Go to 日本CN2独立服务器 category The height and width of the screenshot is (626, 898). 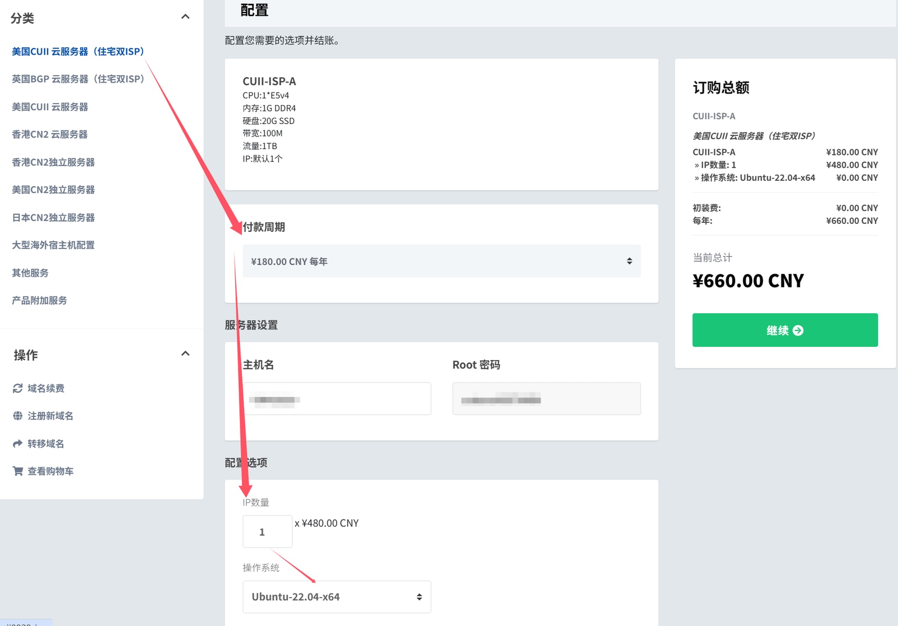53,218
